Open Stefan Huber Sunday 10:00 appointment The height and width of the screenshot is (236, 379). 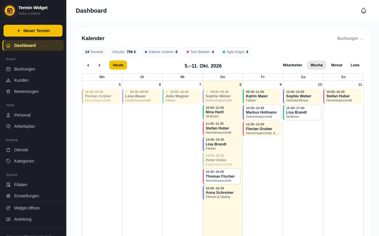(x=343, y=96)
